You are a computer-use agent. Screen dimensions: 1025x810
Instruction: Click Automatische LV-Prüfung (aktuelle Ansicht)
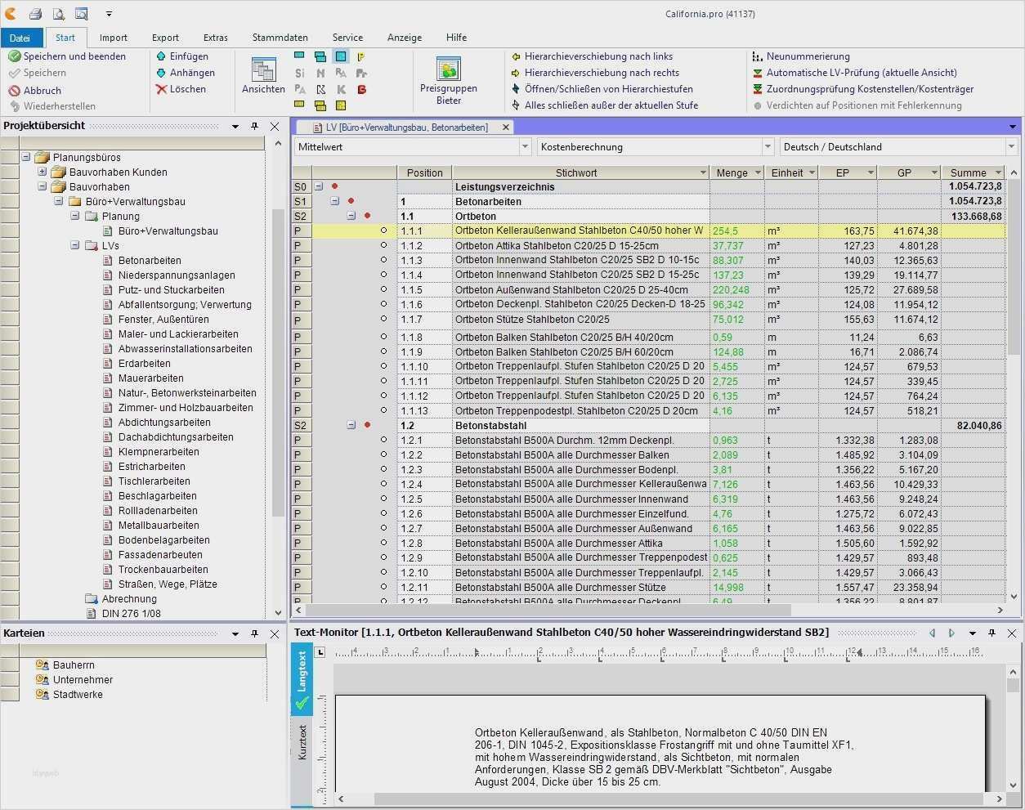point(861,73)
